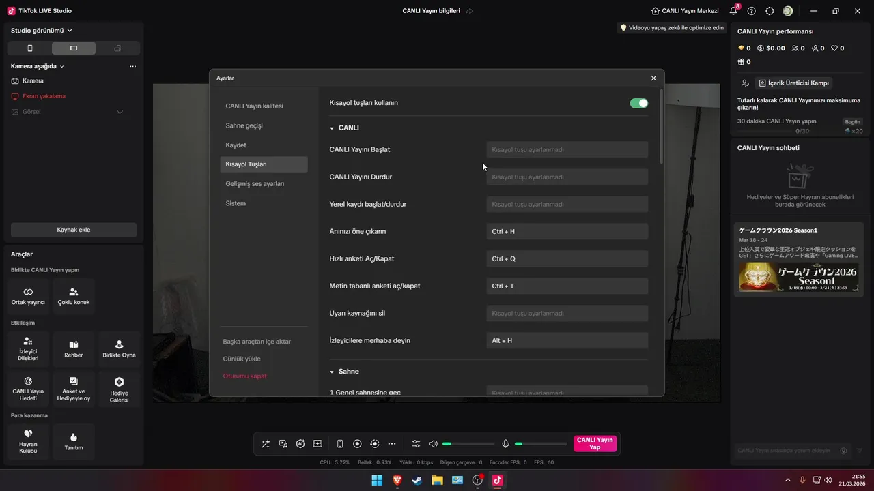Viewport: 874px width, 491px height.
Task: Expand the Kamera aşağıda scene dropdown
Action: tap(38, 66)
